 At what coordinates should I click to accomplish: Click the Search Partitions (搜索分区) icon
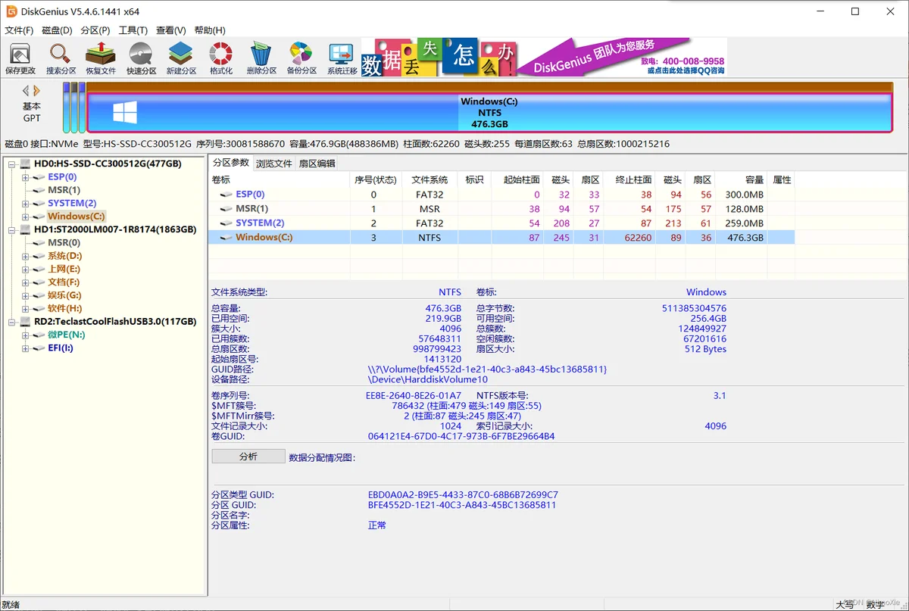click(x=61, y=58)
